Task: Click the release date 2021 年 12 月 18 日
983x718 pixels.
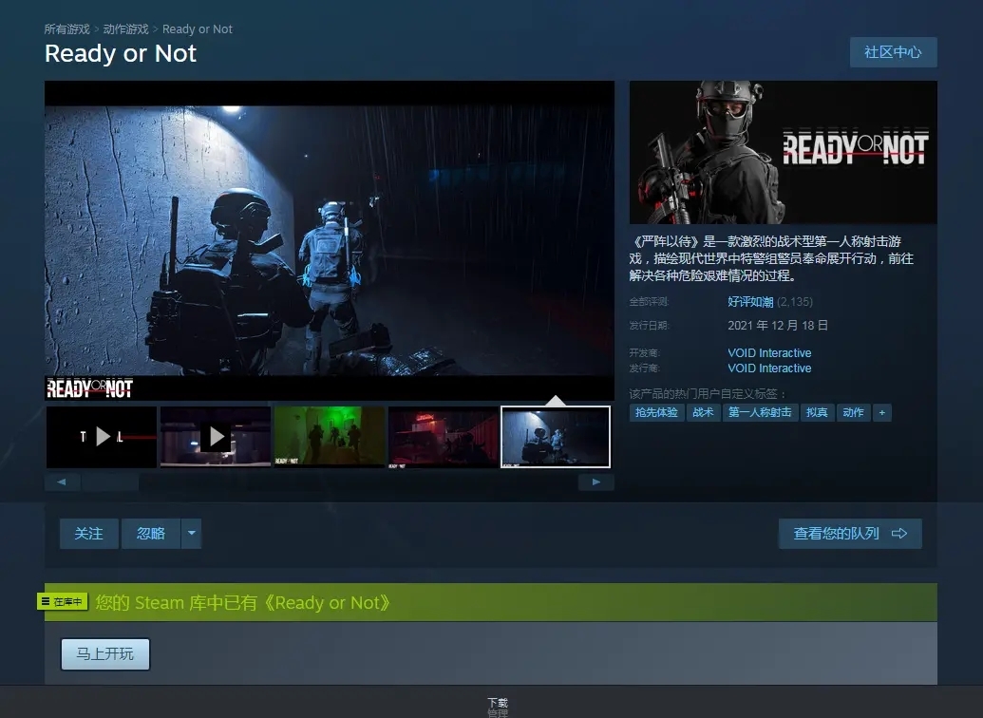Action: point(778,326)
